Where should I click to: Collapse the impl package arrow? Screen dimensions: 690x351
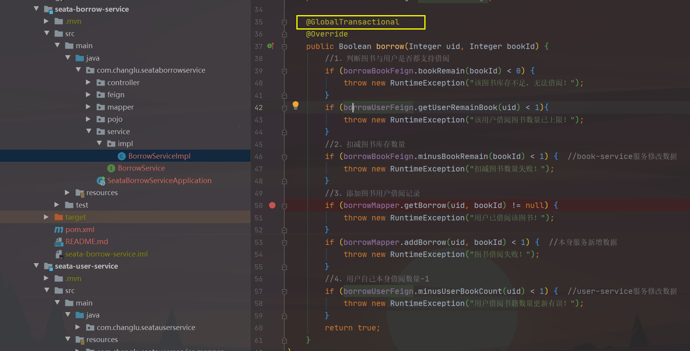pyautogui.click(x=100, y=143)
